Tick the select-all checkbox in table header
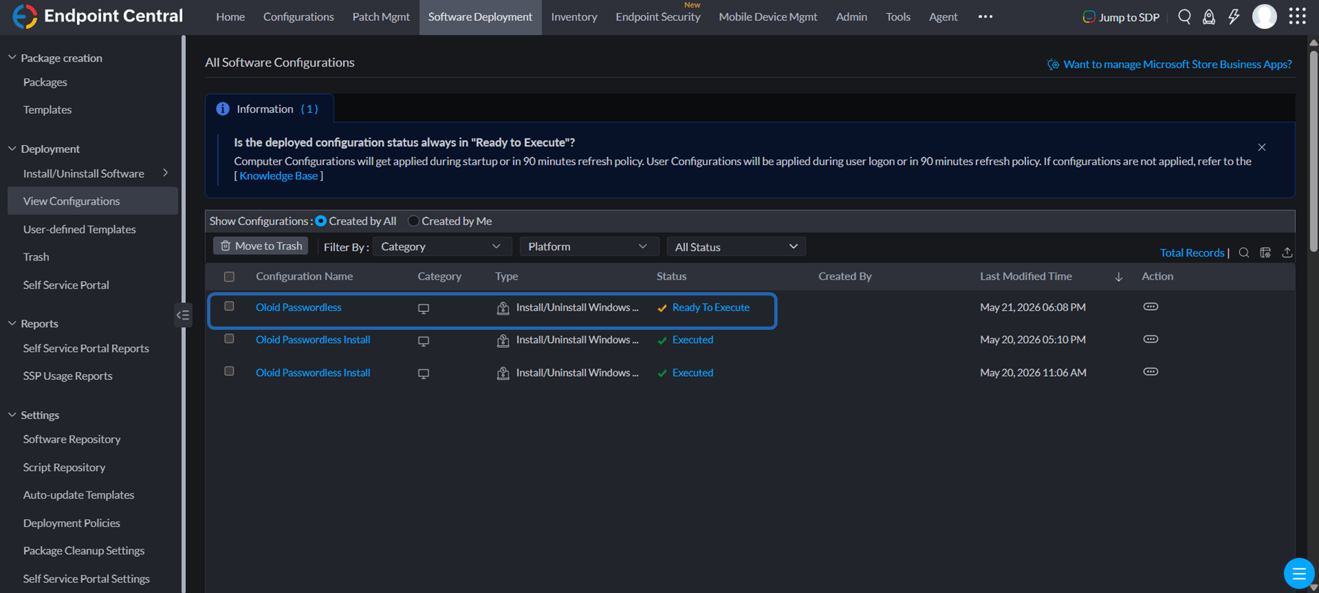The width and height of the screenshot is (1319, 593). [230, 277]
